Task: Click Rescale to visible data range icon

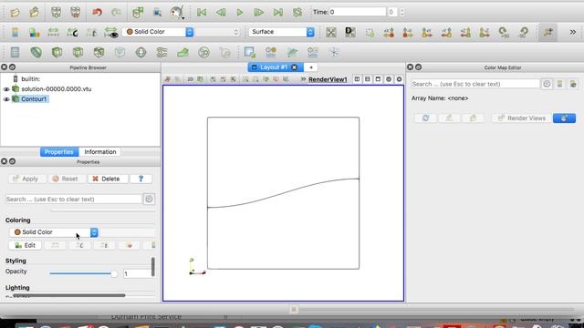Action: [111, 33]
